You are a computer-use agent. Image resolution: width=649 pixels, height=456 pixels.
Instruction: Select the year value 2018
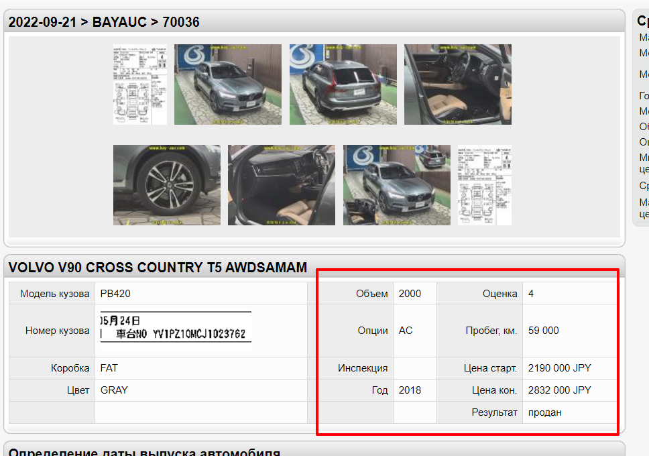pyautogui.click(x=410, y=390)
